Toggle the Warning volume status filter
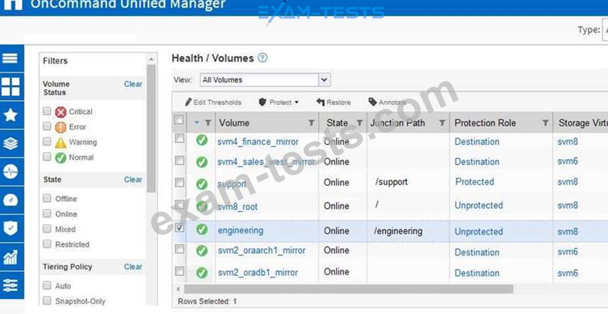The width and height of the screenshot is (608, 314). click(x=47, y=142)
